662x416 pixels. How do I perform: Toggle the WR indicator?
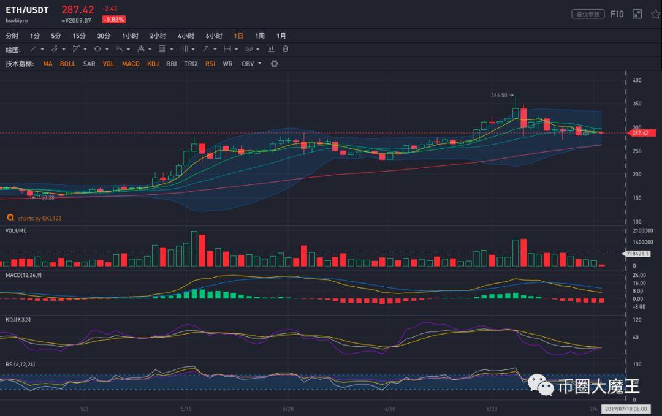point(227,64)
